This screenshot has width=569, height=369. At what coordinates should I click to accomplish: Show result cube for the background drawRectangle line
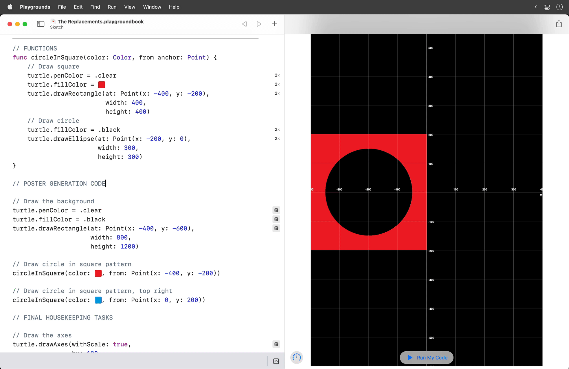point(276,228)
